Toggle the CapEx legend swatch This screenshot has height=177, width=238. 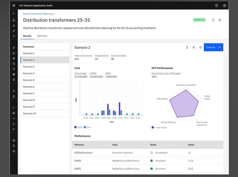point(75,127)
